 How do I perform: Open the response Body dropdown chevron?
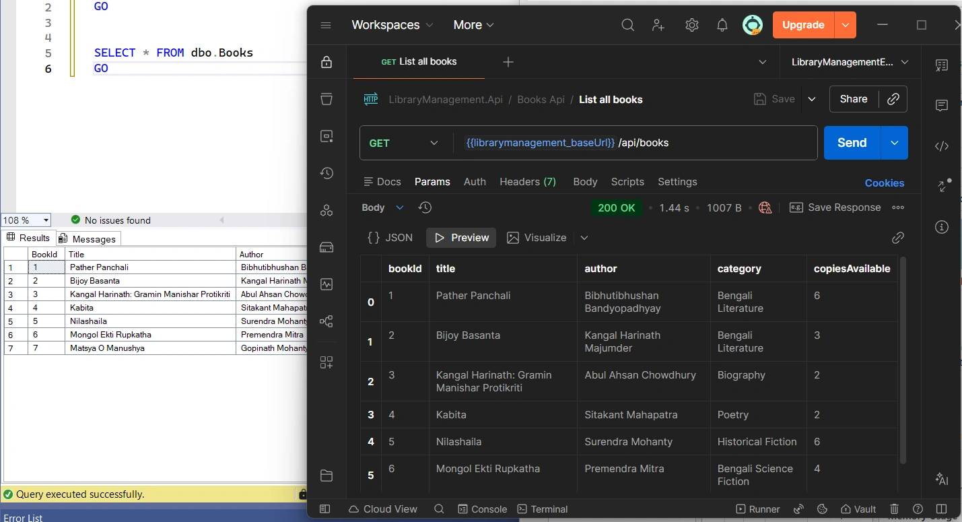tap(400, 207)
